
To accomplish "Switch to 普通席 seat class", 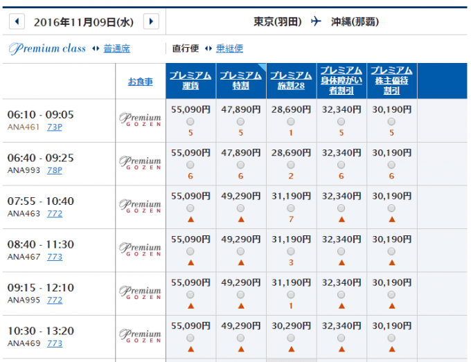I will (117, 48).
